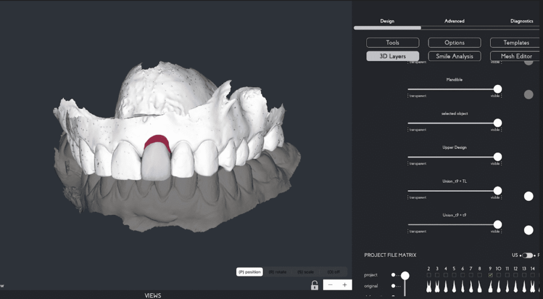543x299 pixels.
Task: Select the project row radio dot
Action: pyautogui.click(x=393, y=275)
